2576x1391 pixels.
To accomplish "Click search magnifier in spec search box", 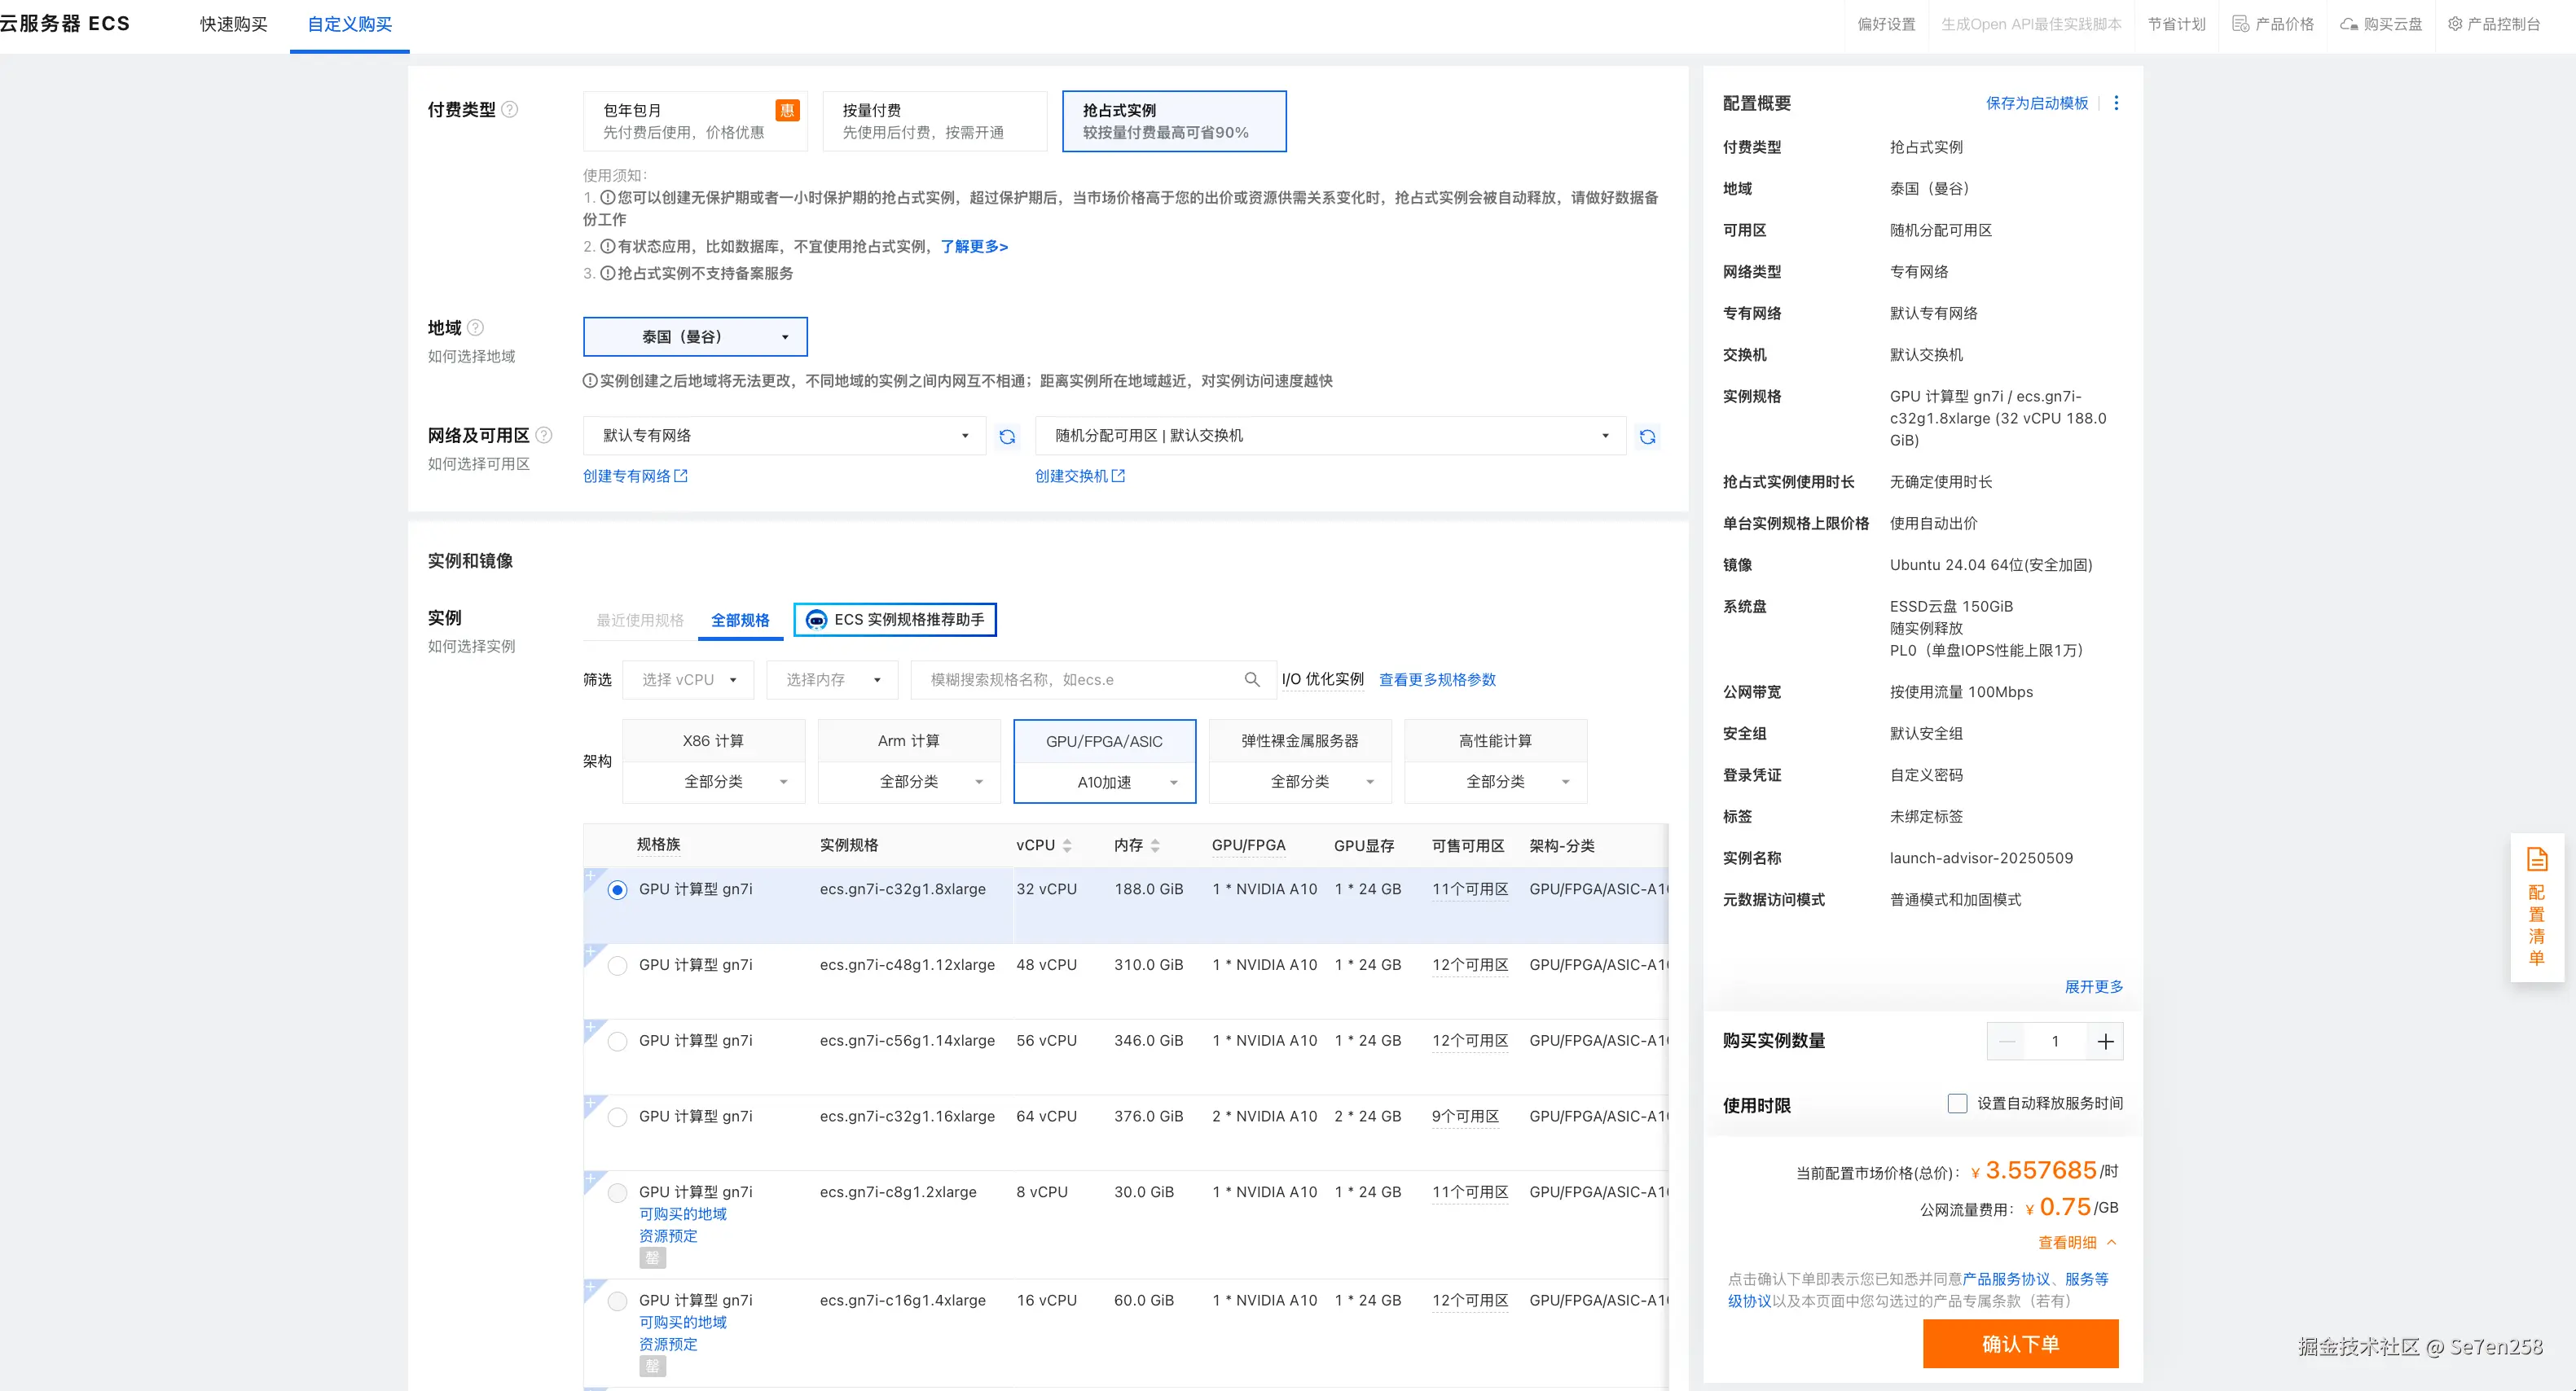I will point(1251,679).
